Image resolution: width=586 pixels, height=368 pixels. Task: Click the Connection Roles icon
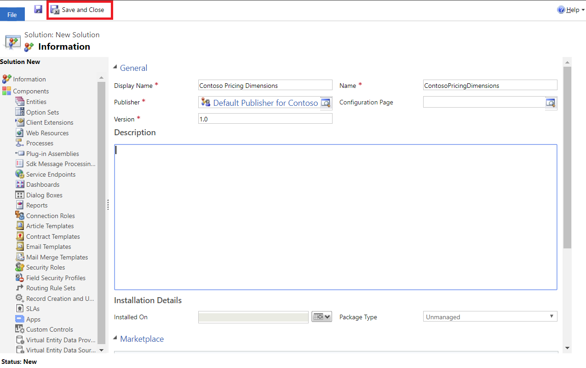click(x=20, y=215)
